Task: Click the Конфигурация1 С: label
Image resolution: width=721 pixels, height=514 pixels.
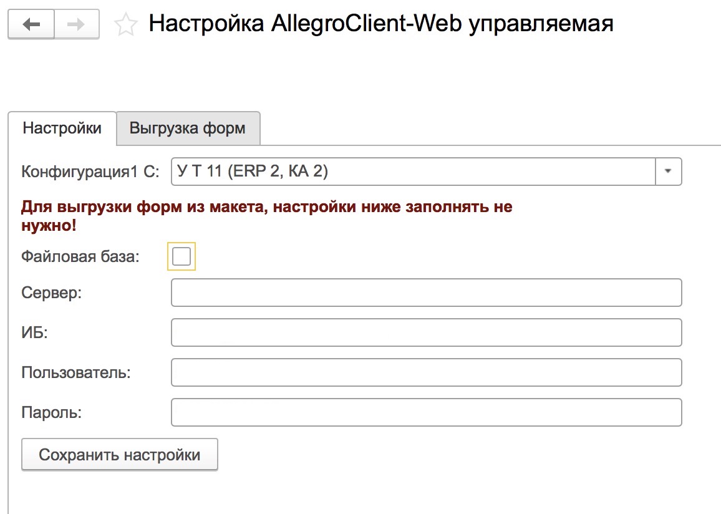Action: tap(90, 172)
